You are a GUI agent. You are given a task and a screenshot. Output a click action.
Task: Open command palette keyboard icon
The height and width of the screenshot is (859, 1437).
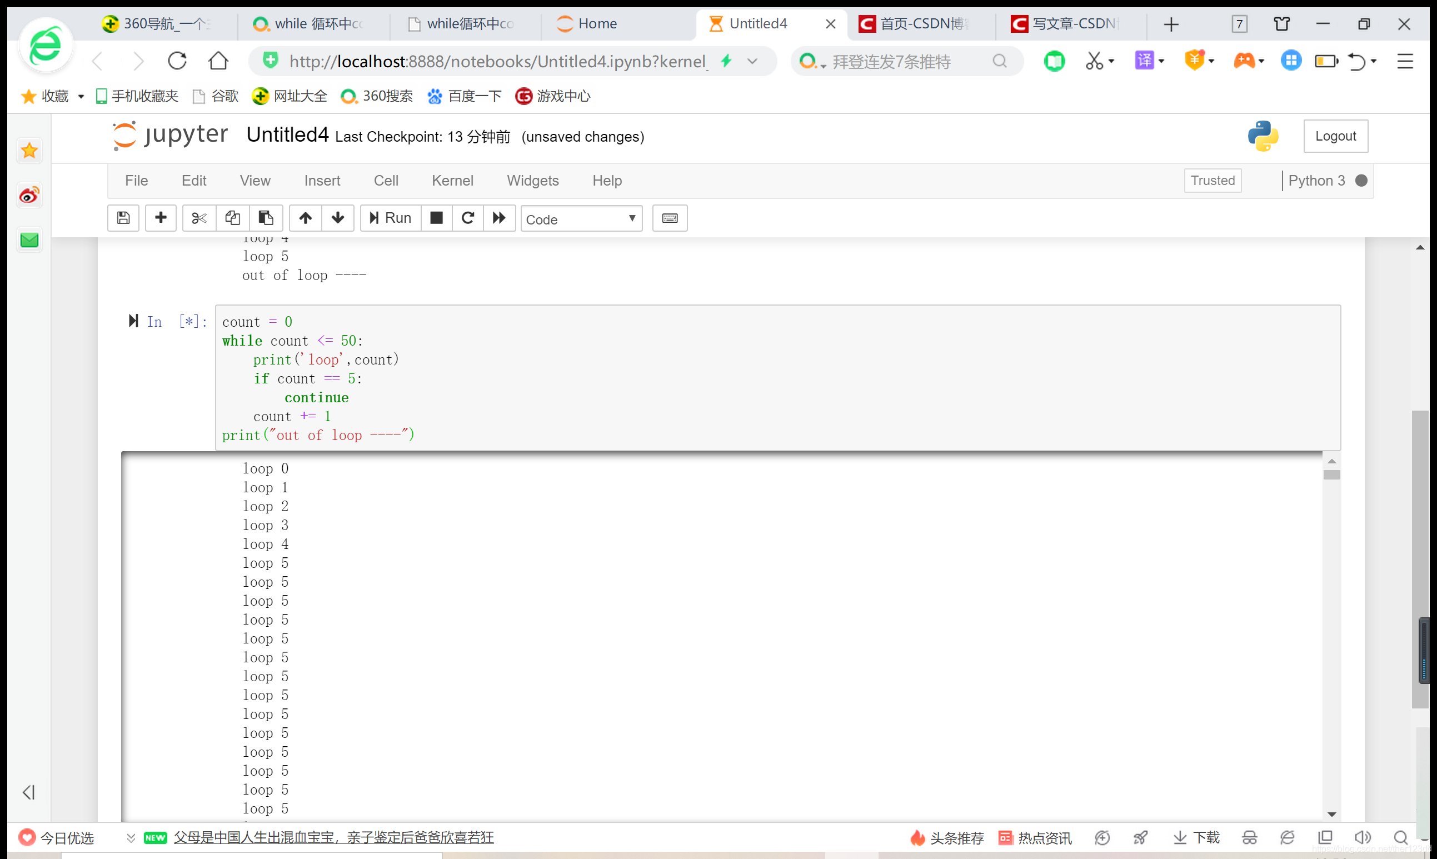(x=670, y=218)
